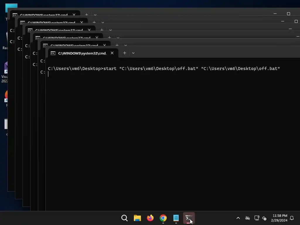Open the clock showing 11:58 PM
The height and width of the screenshot is (225, 300).
(x=279, y=218)
